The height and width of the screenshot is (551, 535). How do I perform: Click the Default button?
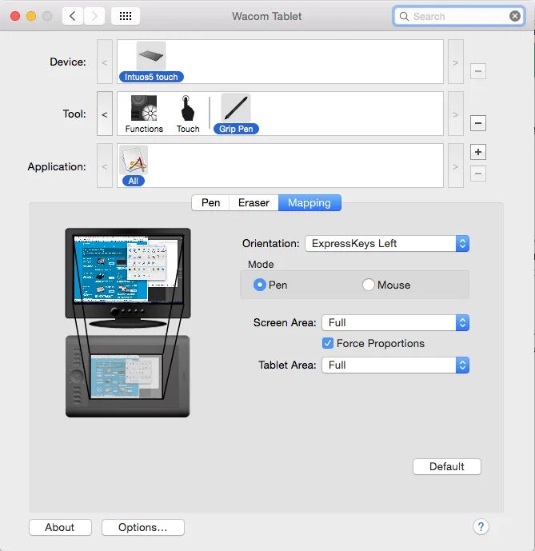(447, 467)
